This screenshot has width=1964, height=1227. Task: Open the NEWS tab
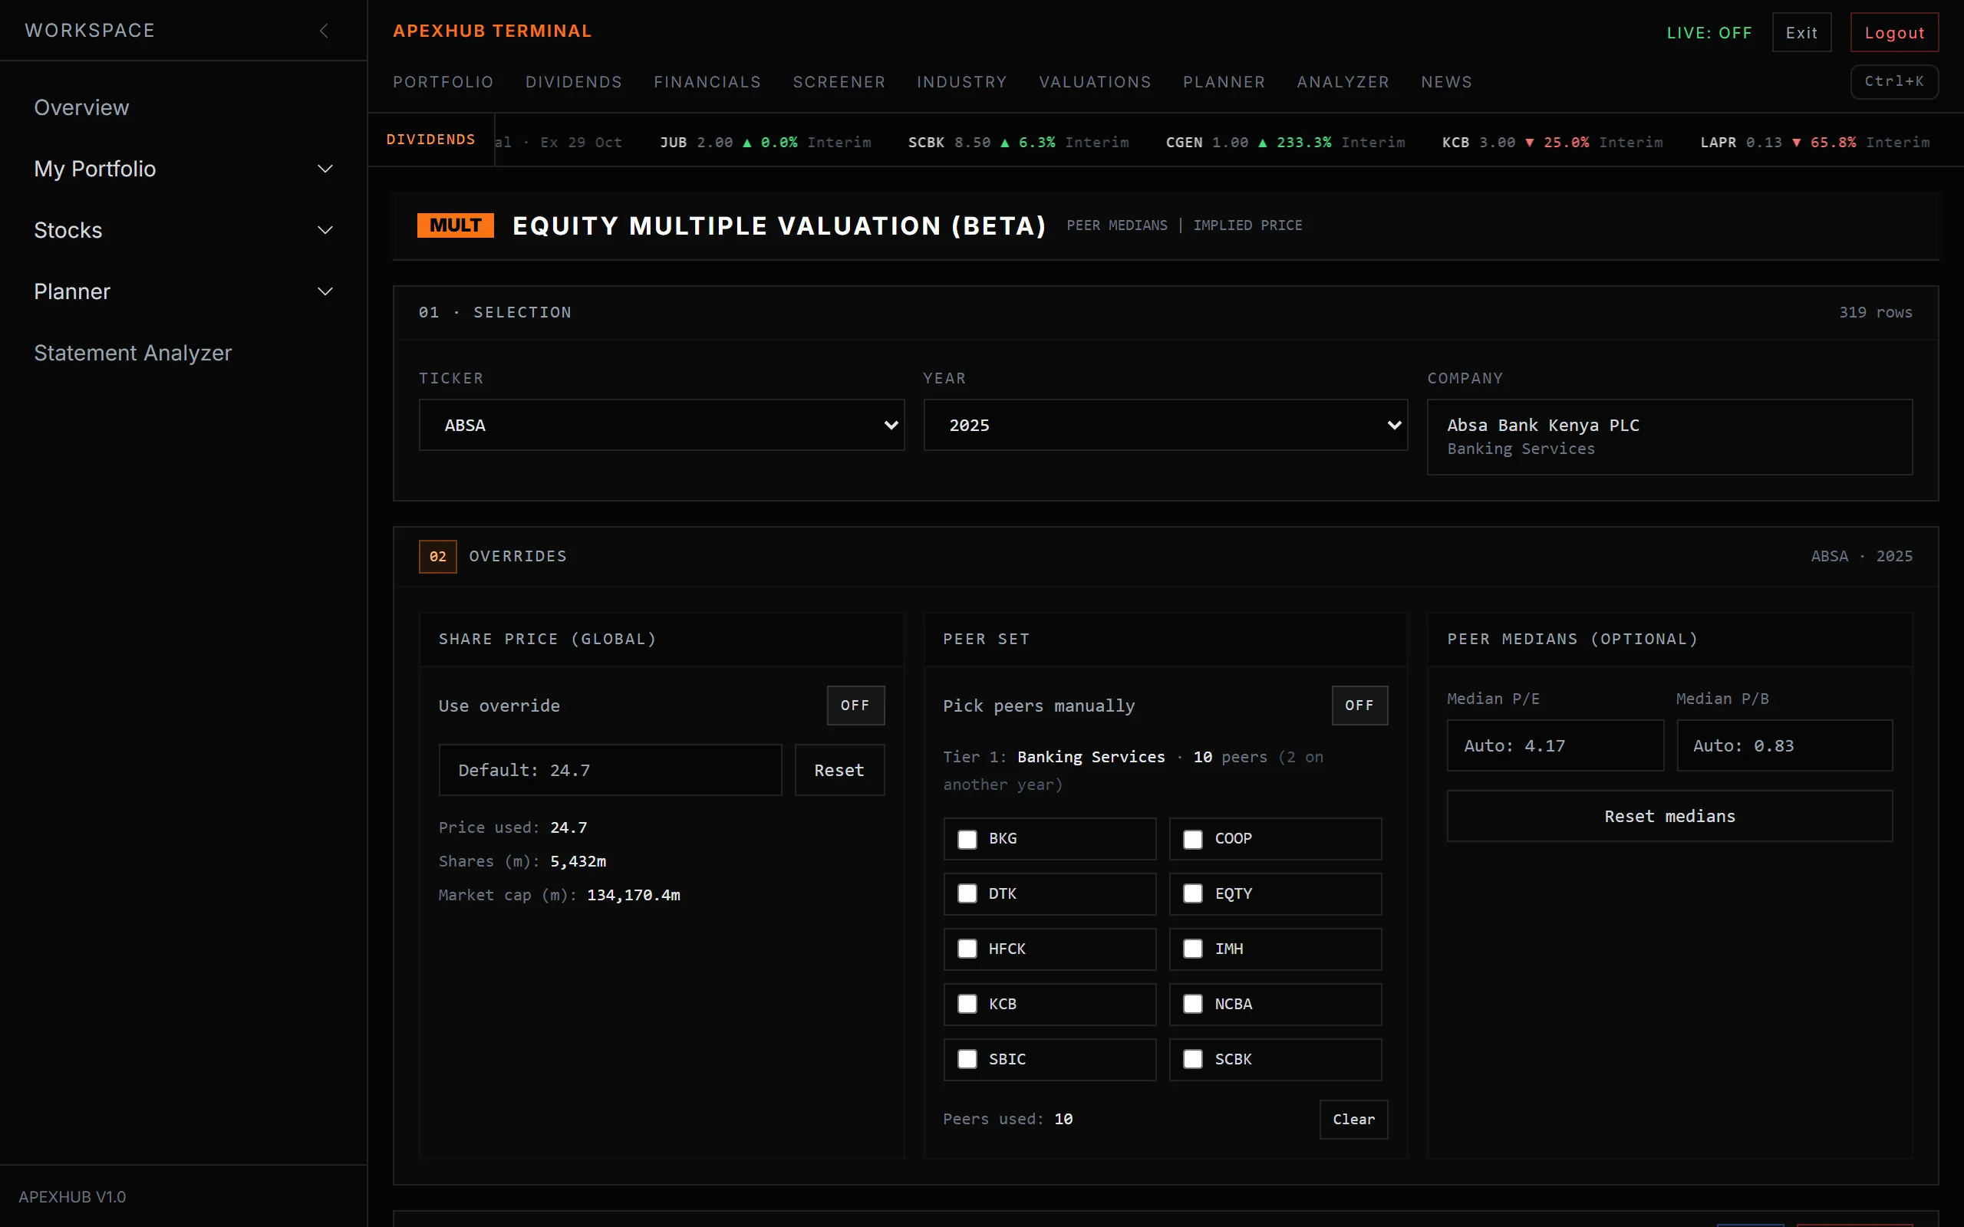click(1446, 82)
